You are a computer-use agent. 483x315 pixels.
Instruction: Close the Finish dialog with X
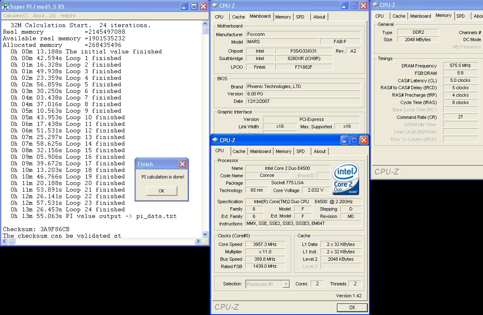pos(182,164)
